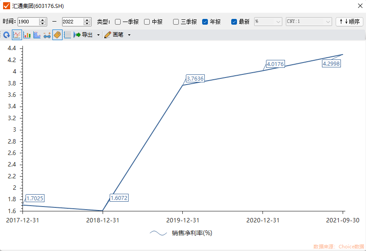Screen dimensions: 366x251
Task: Click the 导出 export button
Action: click(x=84, y=35)
